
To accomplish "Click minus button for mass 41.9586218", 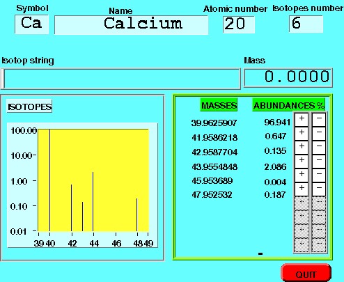I will point(319,133).
